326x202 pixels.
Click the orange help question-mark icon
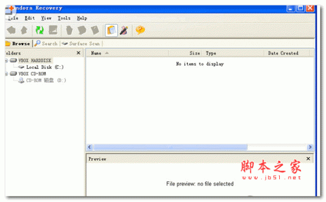(140, 30)
